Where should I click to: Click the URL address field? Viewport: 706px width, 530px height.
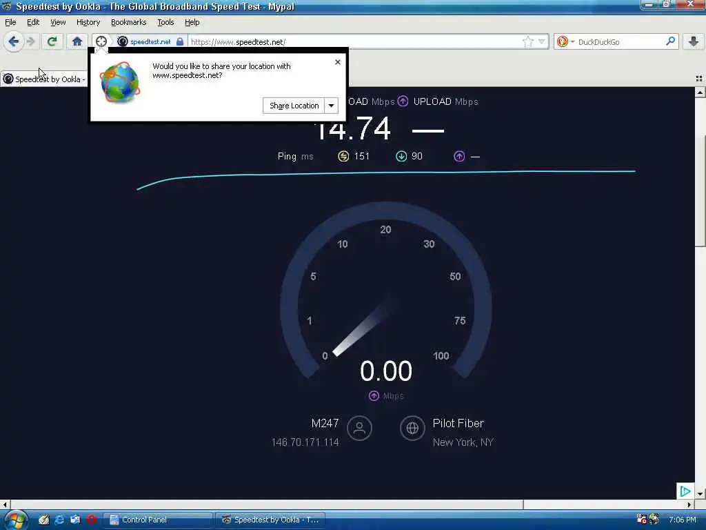click(355, 42)
